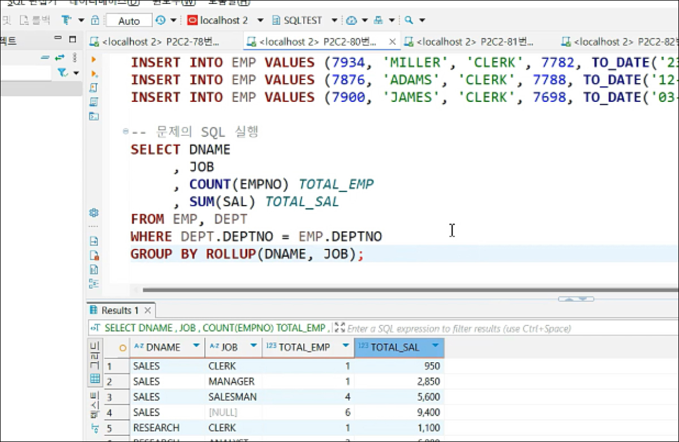Image resolution: width=679 pixels, height=442 pixels.
Task: Switch to the P2C2-81 editor tab
Action: 474,42
